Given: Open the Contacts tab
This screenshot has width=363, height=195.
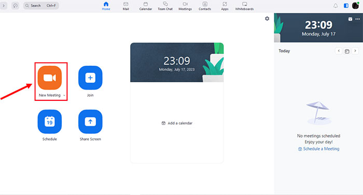Looking at the screenshot, I should (205, 6).
